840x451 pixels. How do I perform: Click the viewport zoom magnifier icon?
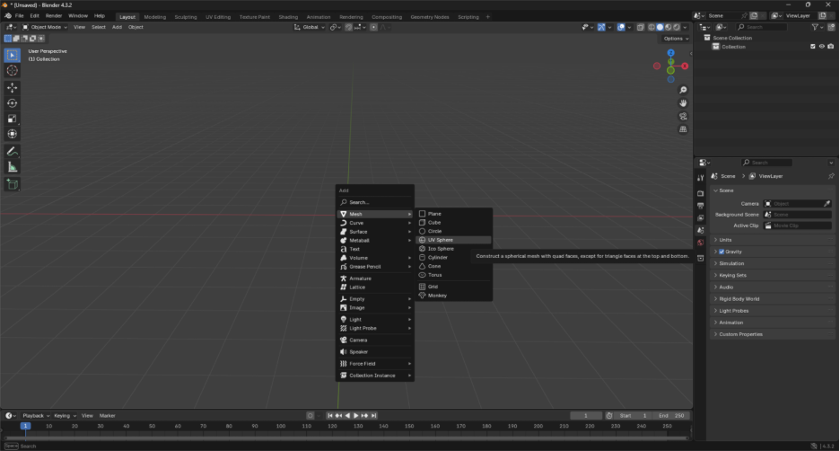pyautogui.click(x=683, y=90)
